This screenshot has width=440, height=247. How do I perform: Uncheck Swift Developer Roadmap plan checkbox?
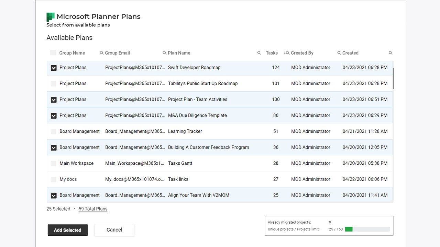pyautogui.click(x=54, y=68)
